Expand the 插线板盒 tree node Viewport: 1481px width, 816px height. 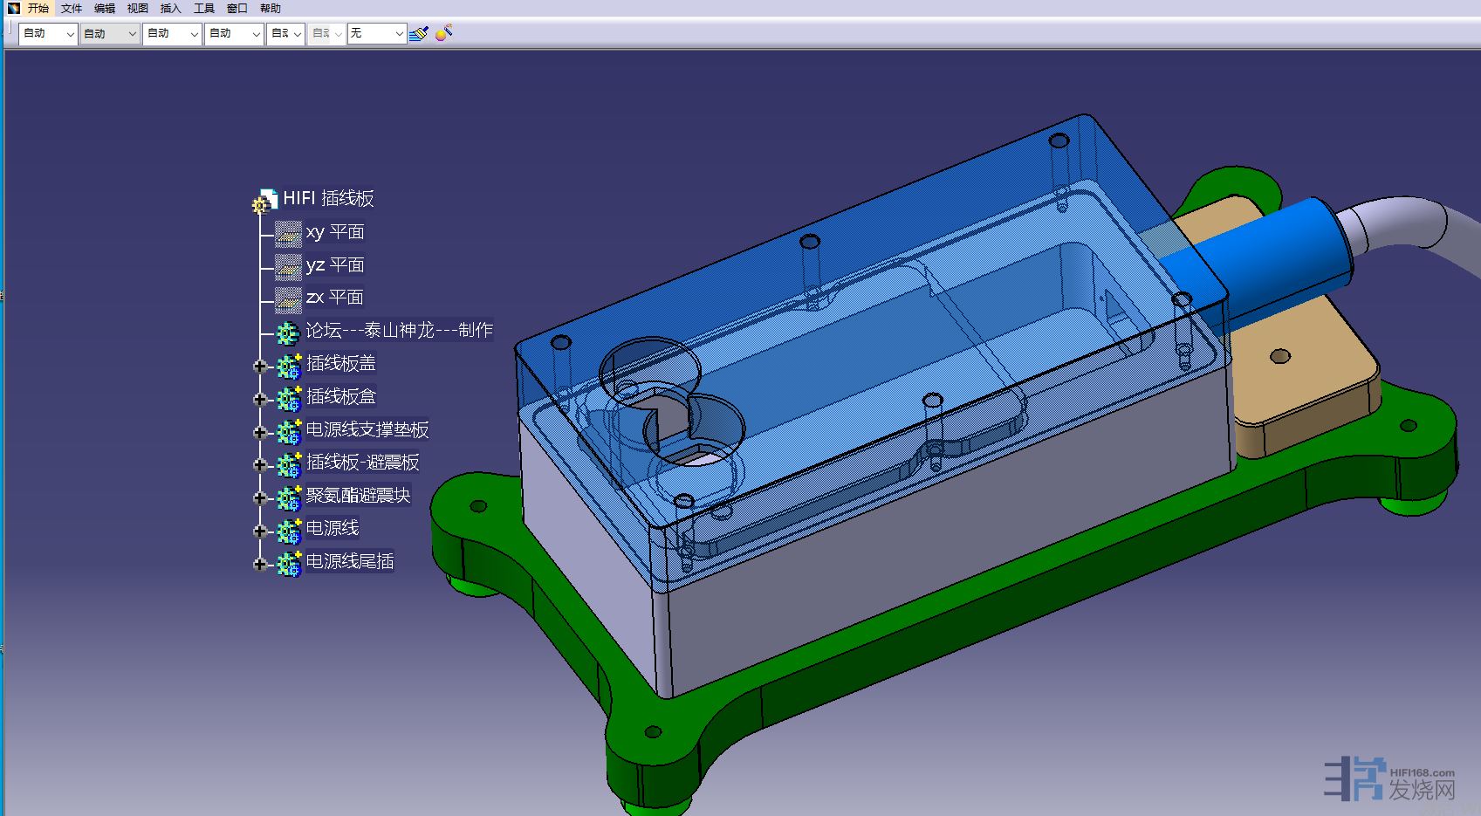(x=260, y=399)
